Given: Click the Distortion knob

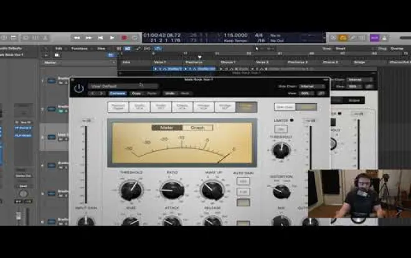Looking at the screenshot, I should [x=281, y=191].
